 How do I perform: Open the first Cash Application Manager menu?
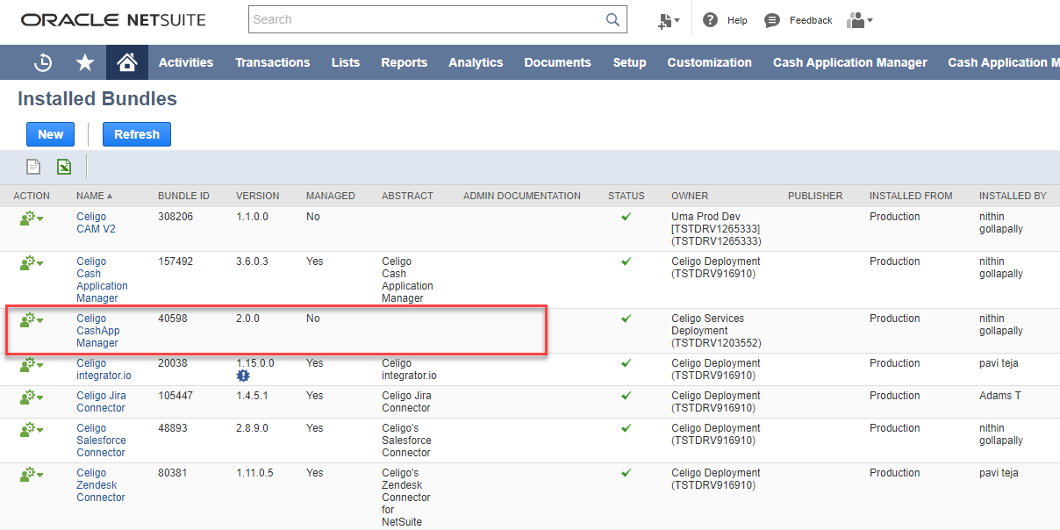[x=850, y=62]
